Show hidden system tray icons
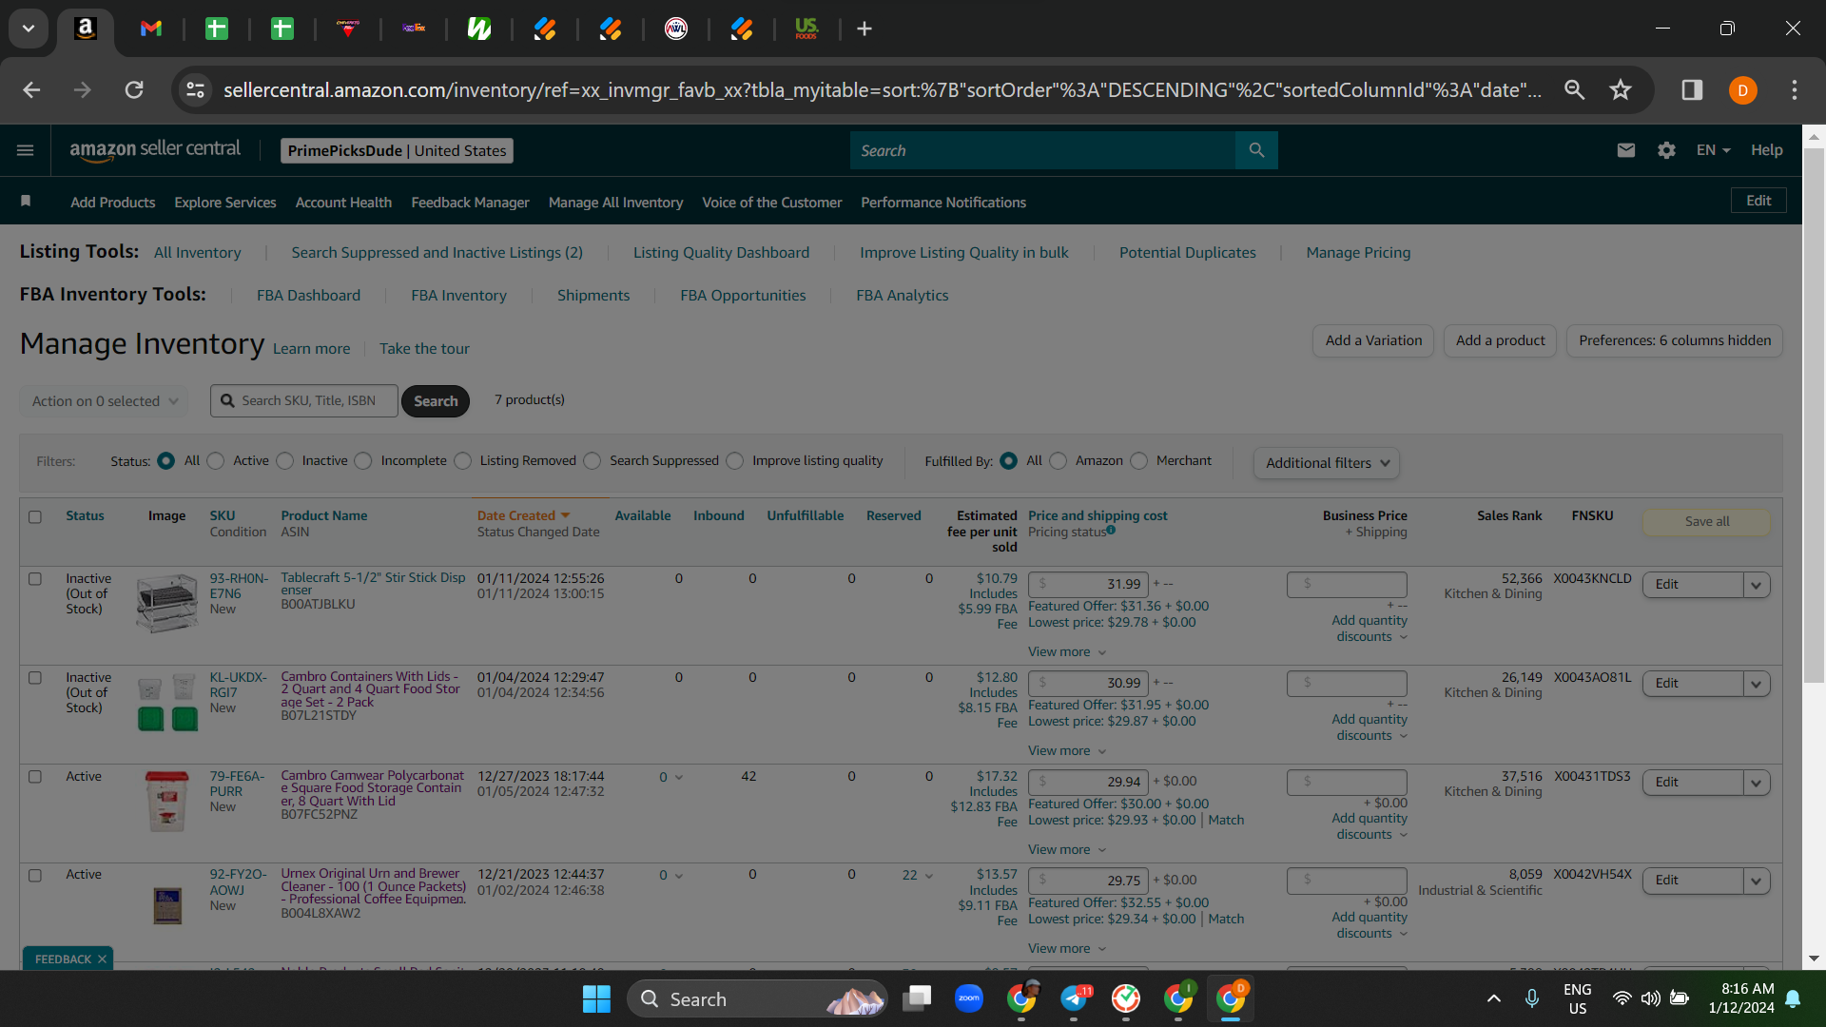The height and width of the screenshot is (1027, 1826). click(x=1494, y=998)
